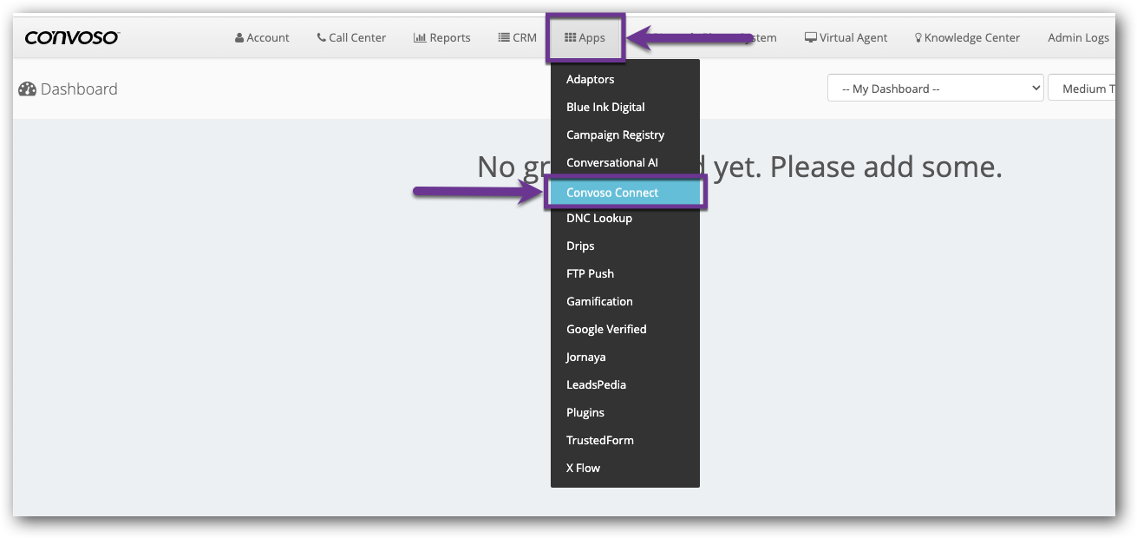The width and height of the screenshot is (1137, 538).
Task: Open DNC Lookup from Apps list
Action: 598,218
